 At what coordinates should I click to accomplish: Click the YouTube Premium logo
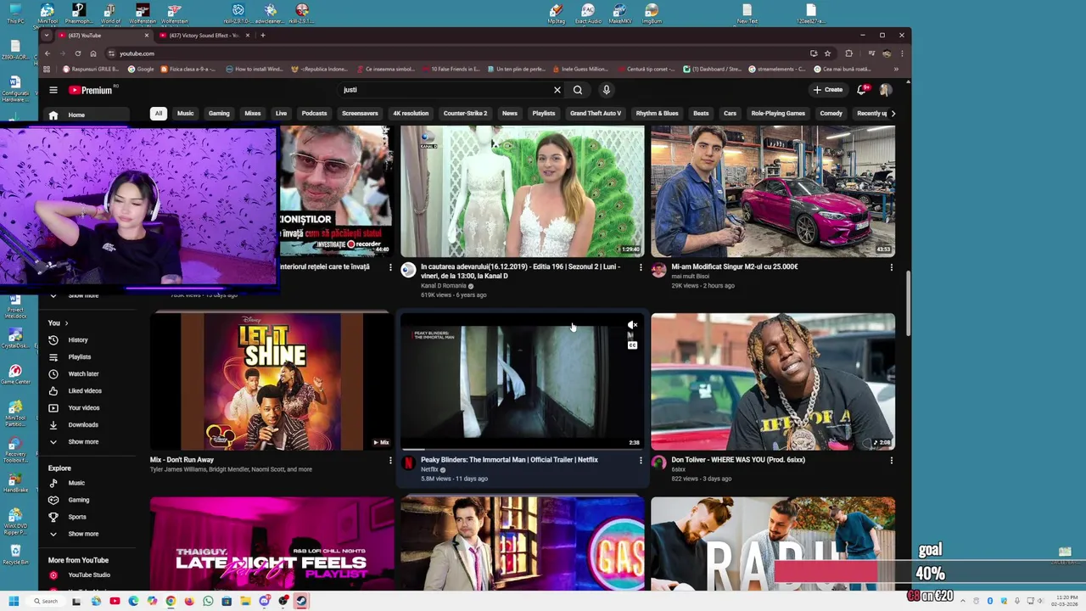click(92, 90)
